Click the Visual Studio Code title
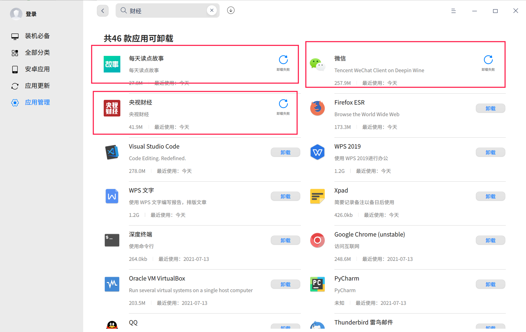526x332 pixels. point(154,146)
